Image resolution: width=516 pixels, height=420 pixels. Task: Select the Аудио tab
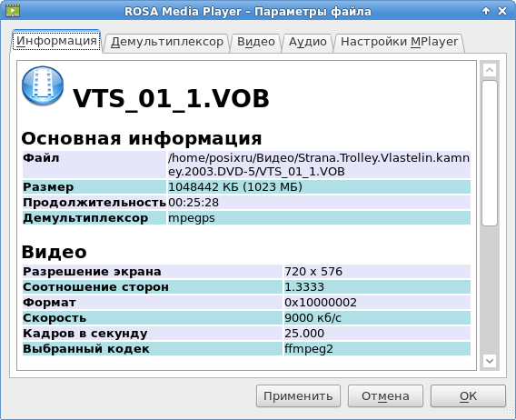coord(308,42)
